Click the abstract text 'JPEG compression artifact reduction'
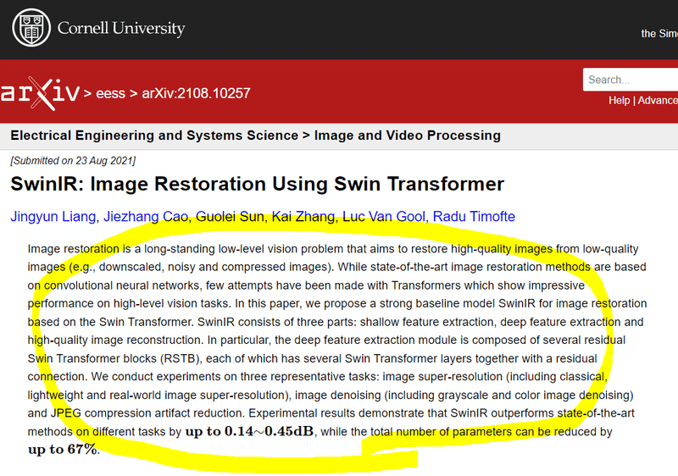 click(147, 413)
